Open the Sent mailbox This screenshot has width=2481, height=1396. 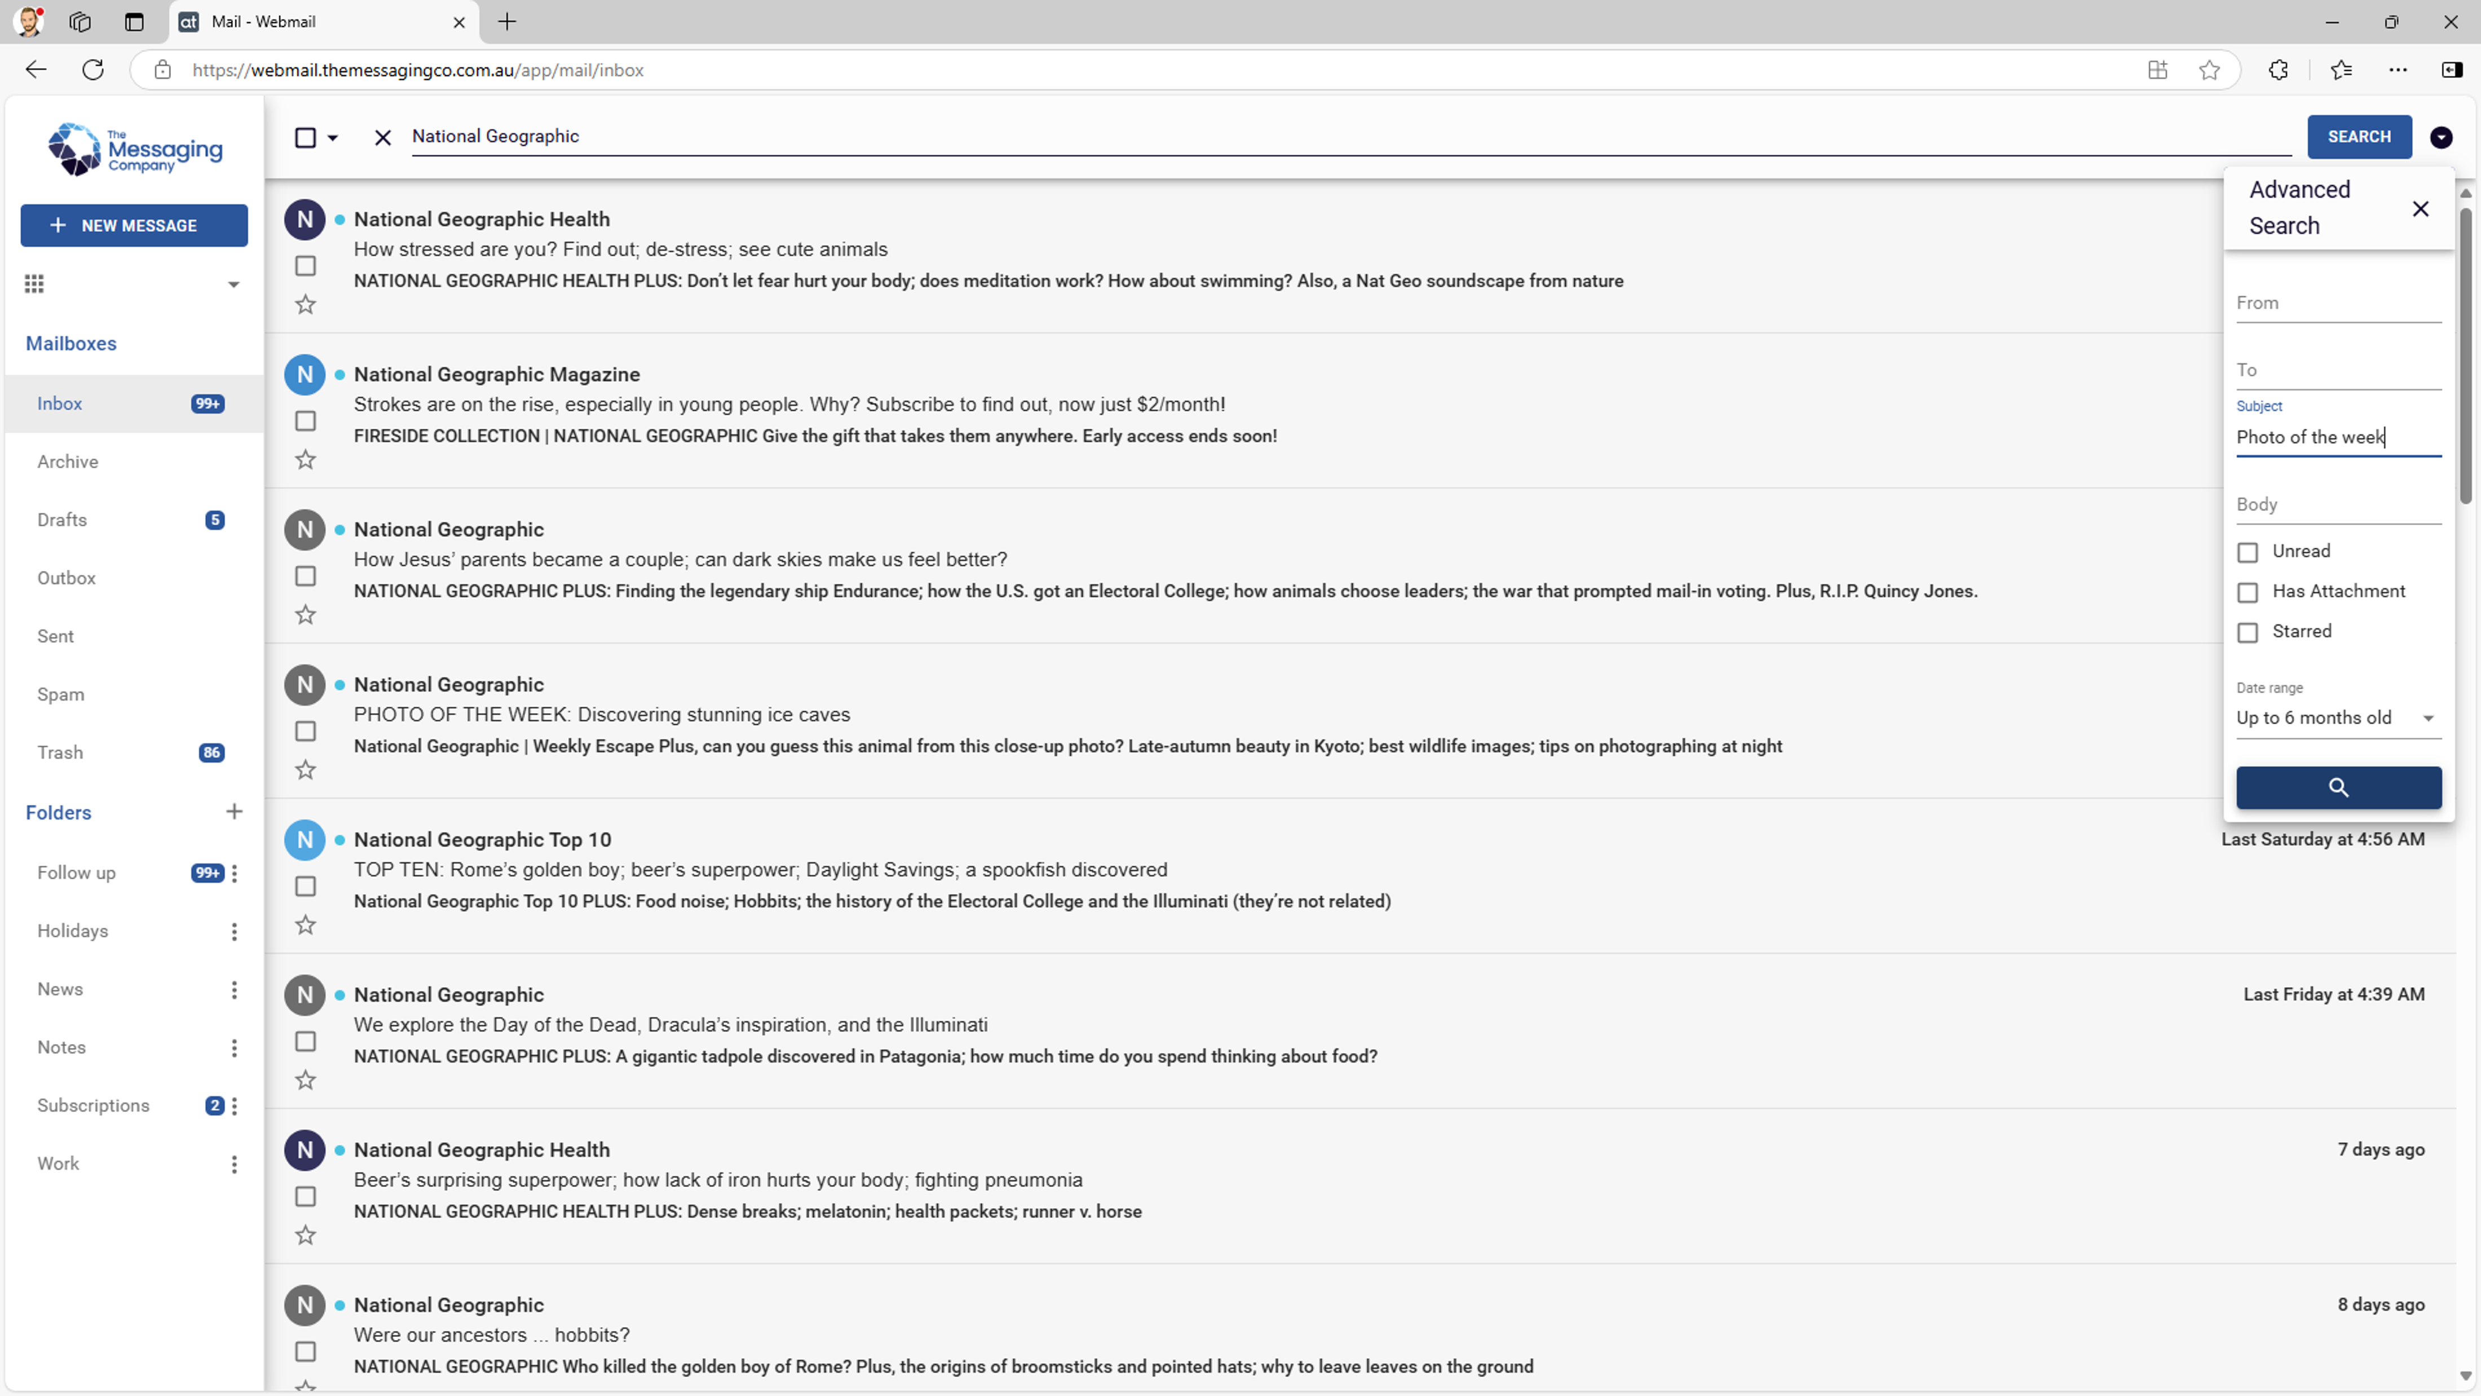[134, 636]
